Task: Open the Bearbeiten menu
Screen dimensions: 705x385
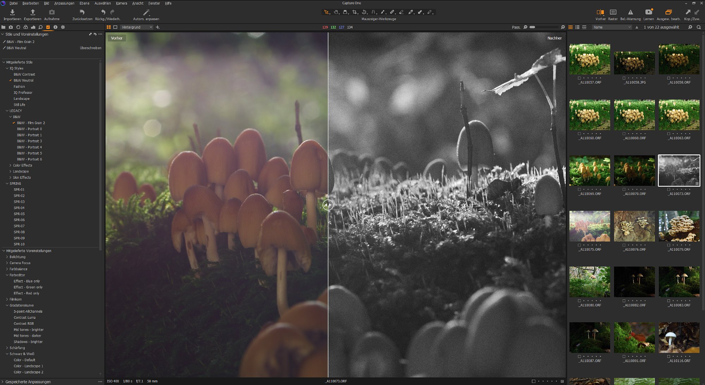Action: (x=31, y=3)
